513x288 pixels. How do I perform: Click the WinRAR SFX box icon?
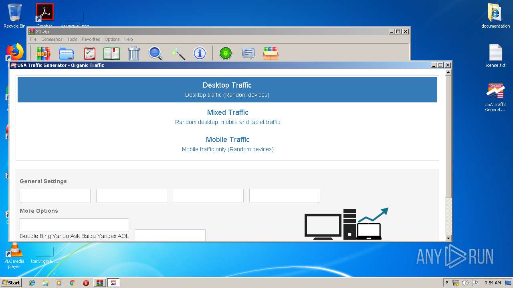coord(271,53)
